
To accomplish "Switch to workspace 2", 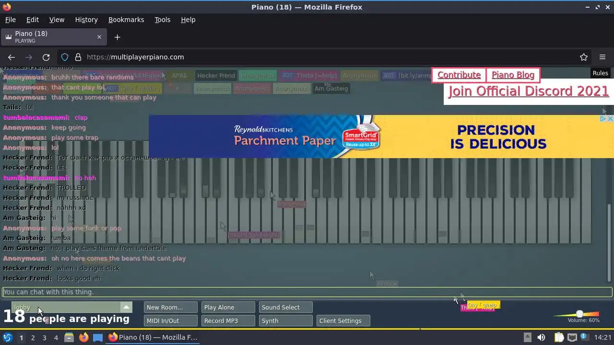I will [x=33, y=338].
